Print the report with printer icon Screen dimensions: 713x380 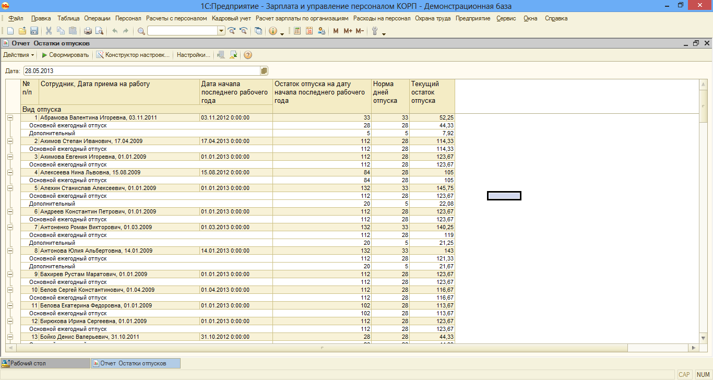pos(88,31)
